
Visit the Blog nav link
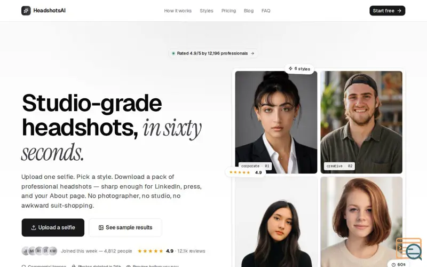248,11
